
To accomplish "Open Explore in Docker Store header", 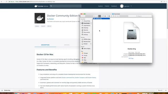I will [100, 6].
